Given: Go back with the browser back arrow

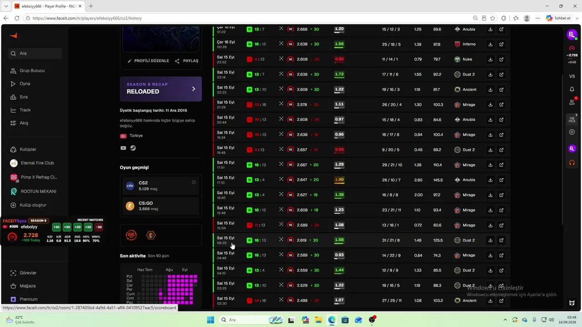Looking at the screenshot, I should [x=6, y=18].
